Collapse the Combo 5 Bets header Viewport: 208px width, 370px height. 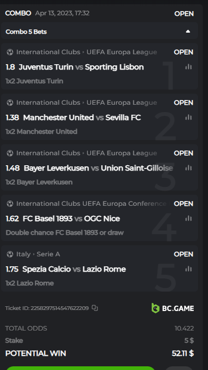(100, 32)
